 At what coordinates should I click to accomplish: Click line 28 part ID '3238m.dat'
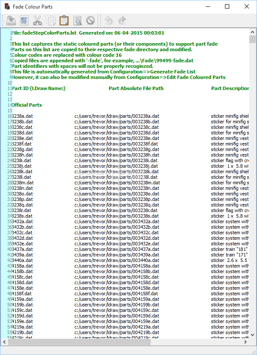(23, 183)
